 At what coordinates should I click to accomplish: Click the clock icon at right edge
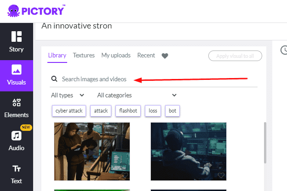(284, 50)
